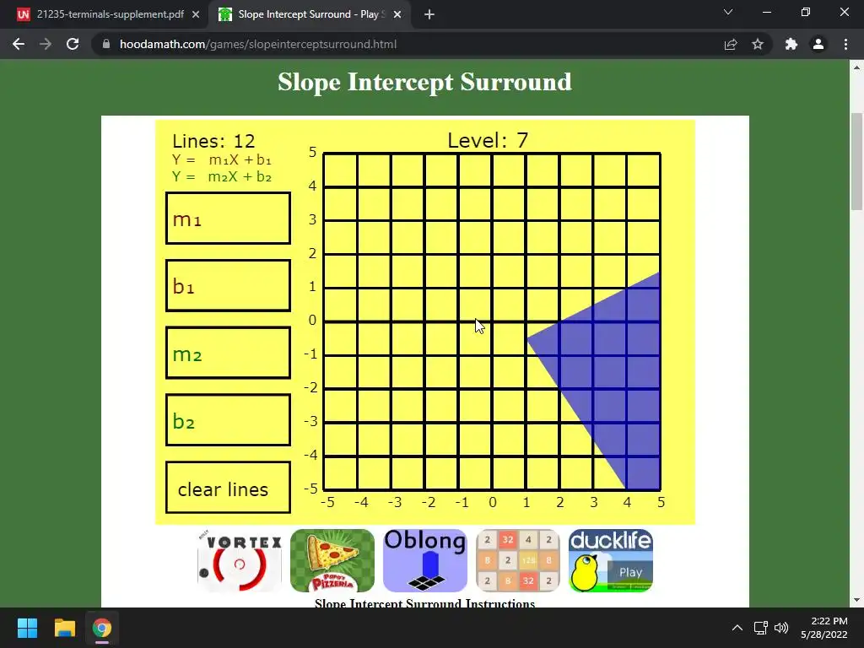
Task: Reload the Slope Intercept Surround page
Action: point(73,44)
